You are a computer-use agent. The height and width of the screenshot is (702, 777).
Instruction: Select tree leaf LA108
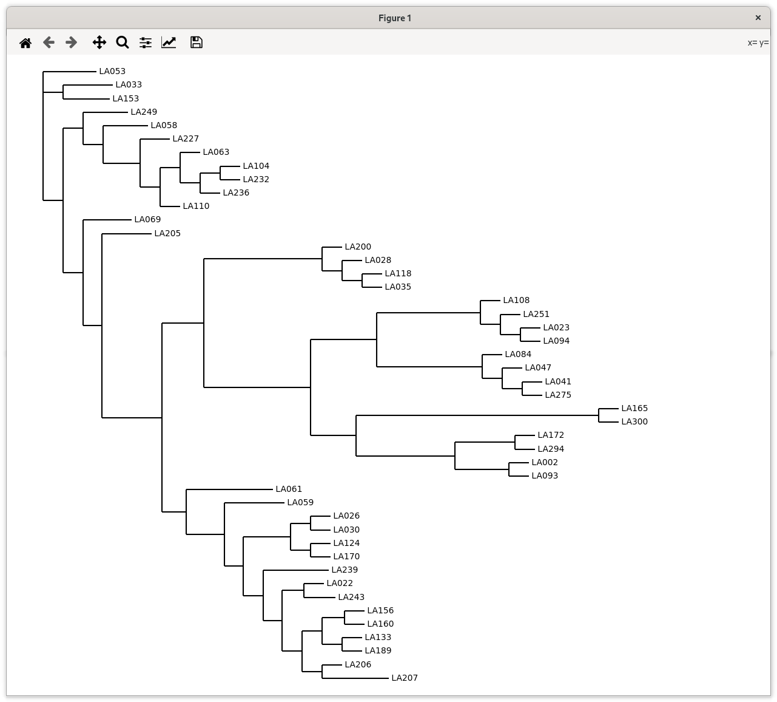[516, 300]
